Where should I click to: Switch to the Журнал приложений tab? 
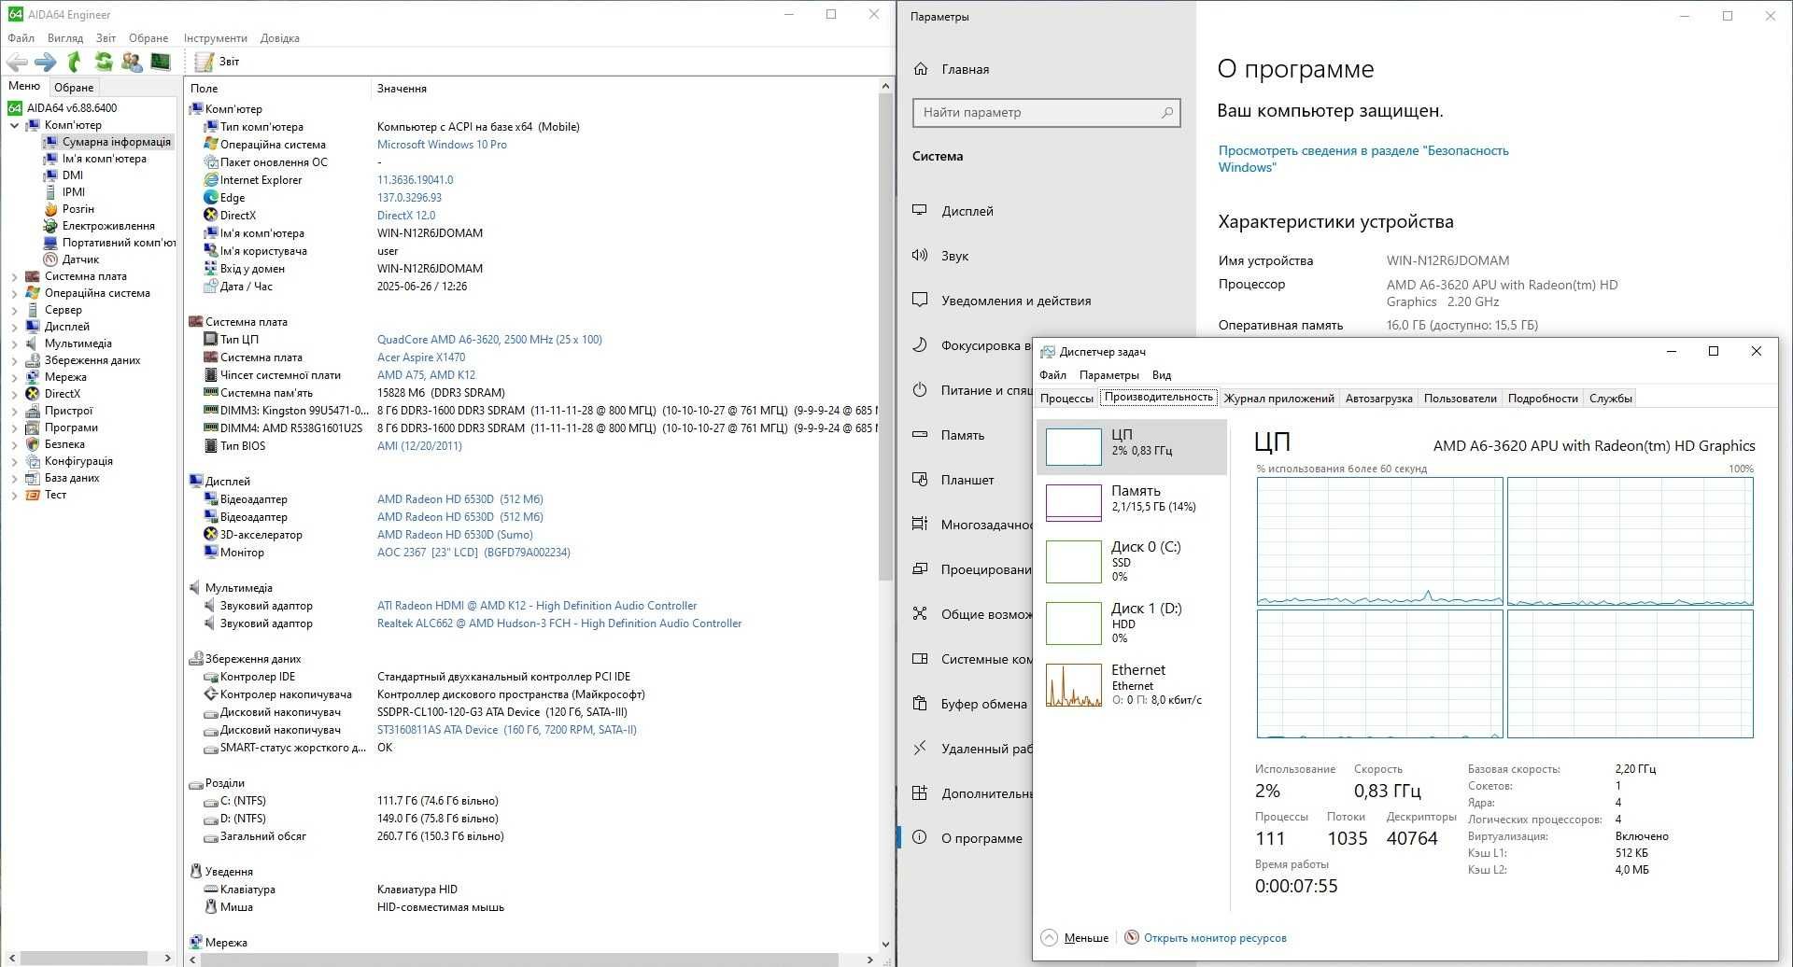(1278, 399)
